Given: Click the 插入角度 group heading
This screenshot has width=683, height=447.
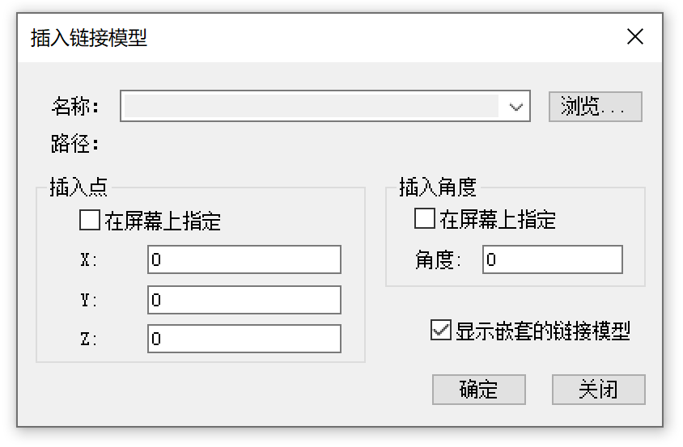Looking at the screenshot, I should point(438,188).
